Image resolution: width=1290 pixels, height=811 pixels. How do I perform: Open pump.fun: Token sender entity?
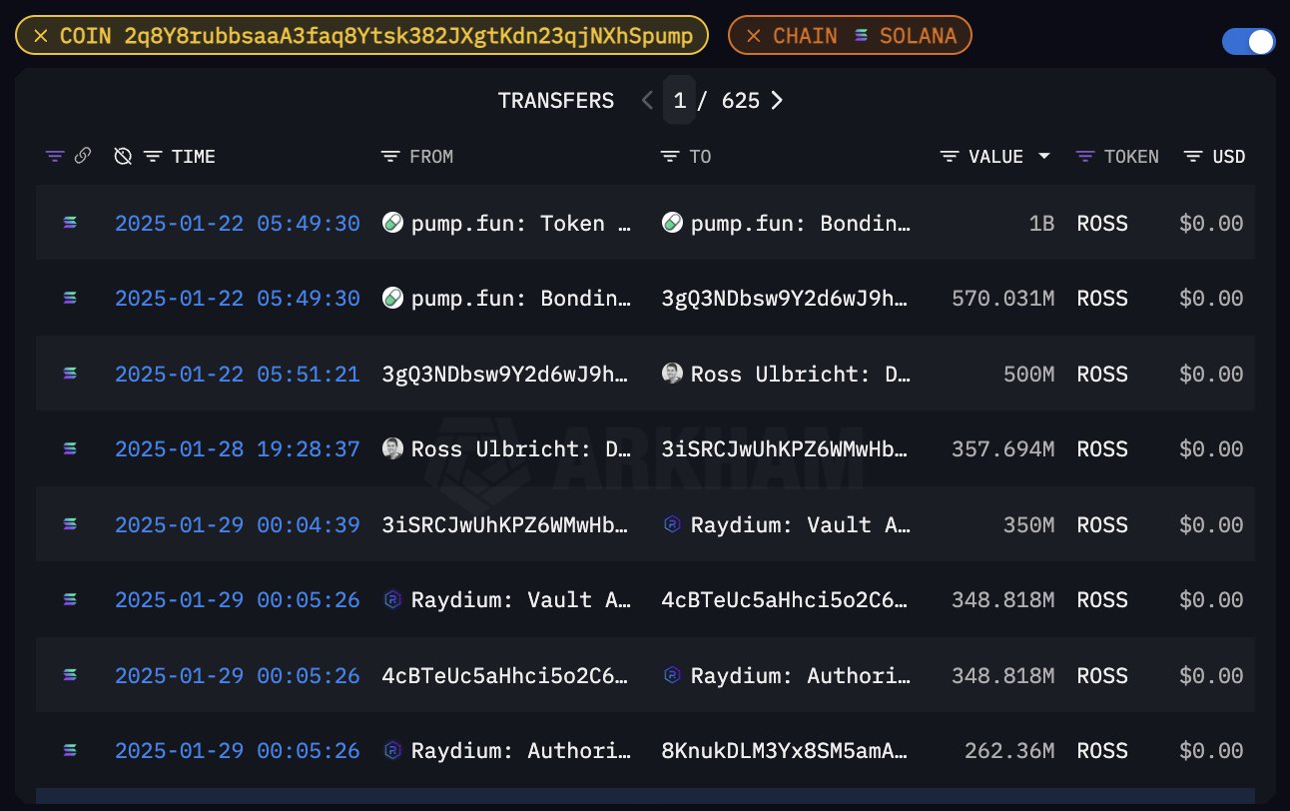(x=521, y=224)
